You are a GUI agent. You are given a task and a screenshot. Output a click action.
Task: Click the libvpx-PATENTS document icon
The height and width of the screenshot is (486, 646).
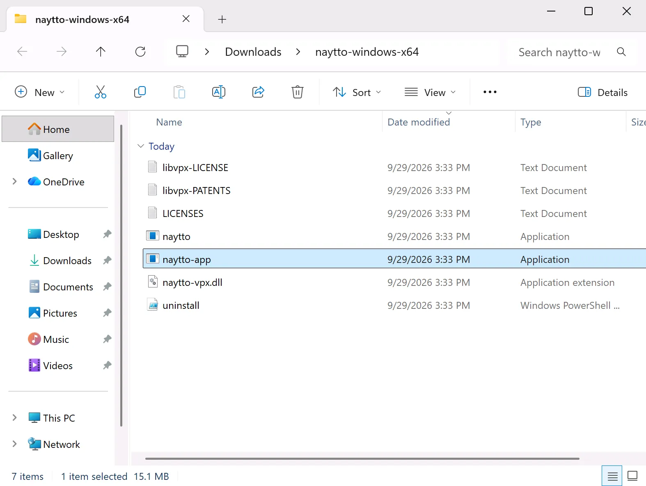(x=153, y=189)
